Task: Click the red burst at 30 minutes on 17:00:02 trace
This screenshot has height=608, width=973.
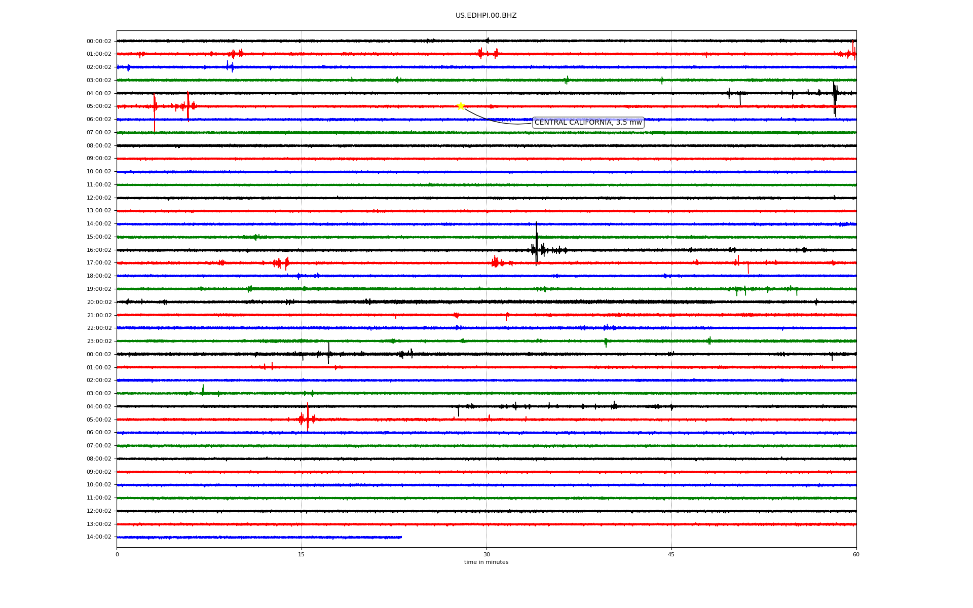Action: pos(496,262)
